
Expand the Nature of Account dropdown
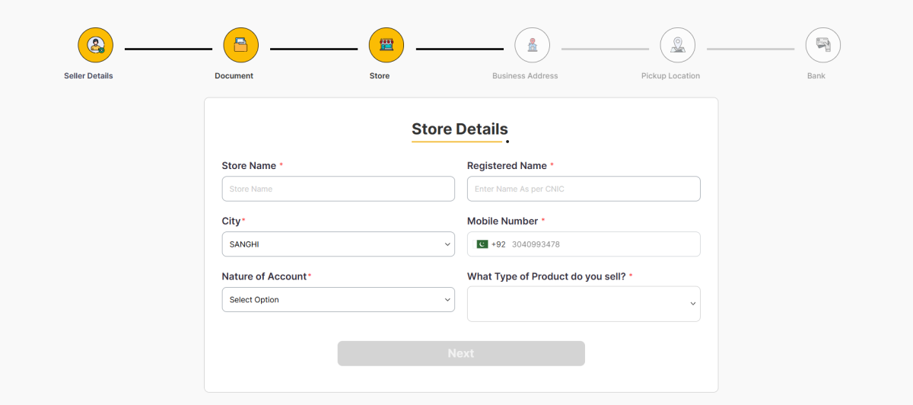click(x=339, y=300)
